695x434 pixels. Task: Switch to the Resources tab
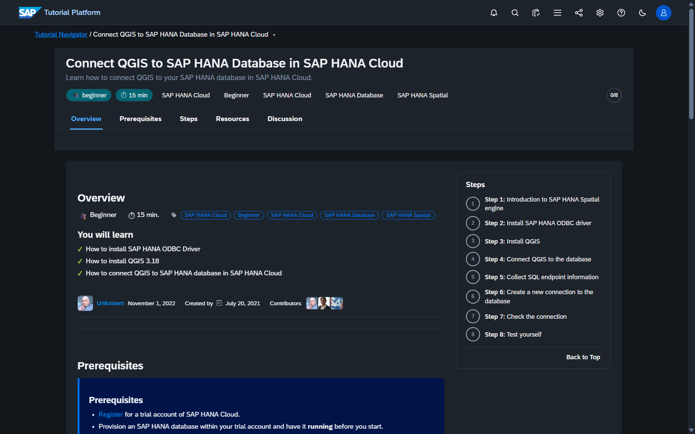pyautogui.click(x=233, y=119)
